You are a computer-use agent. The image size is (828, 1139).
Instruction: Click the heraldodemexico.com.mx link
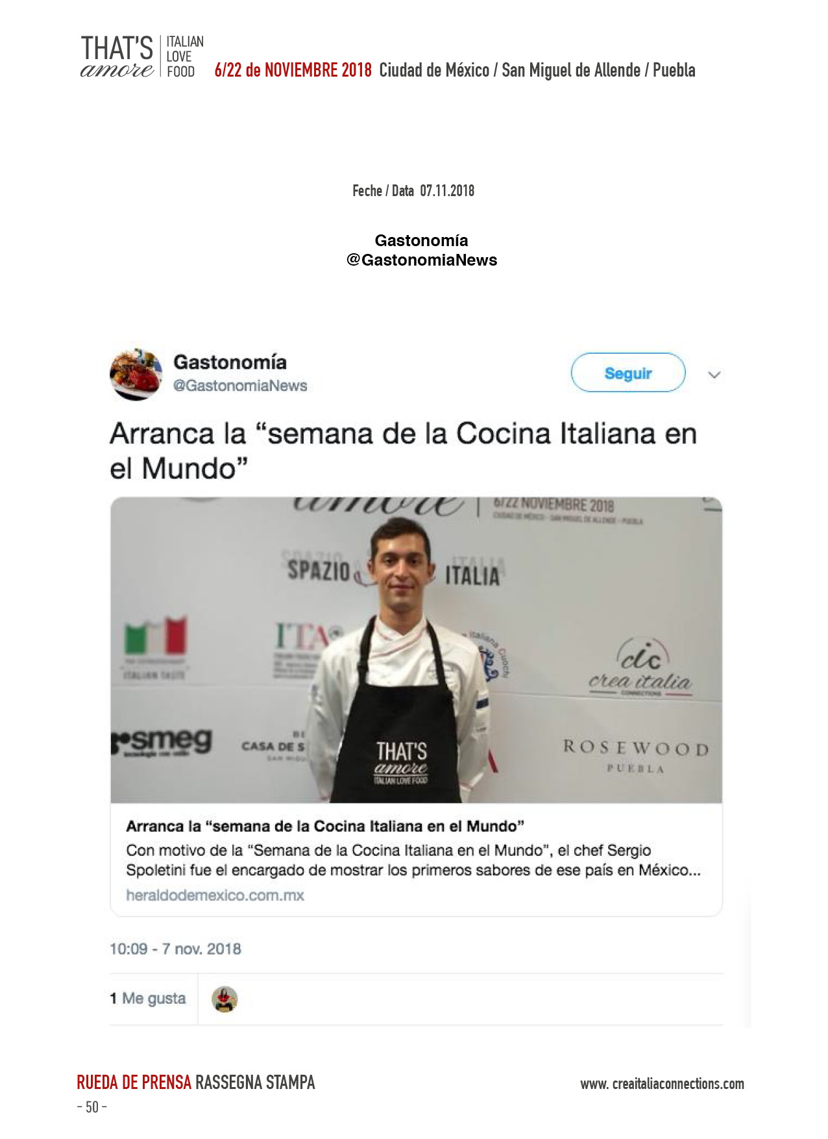215,895
